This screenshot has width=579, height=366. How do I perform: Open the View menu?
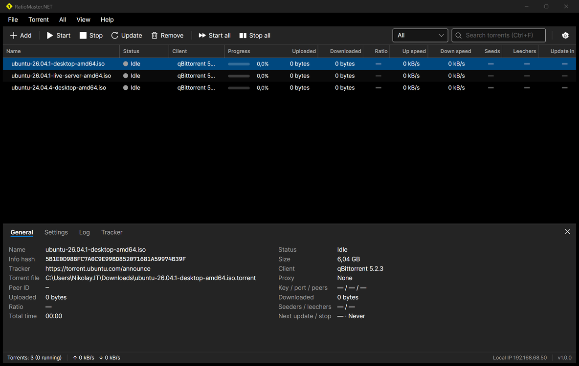pos(83,20)
